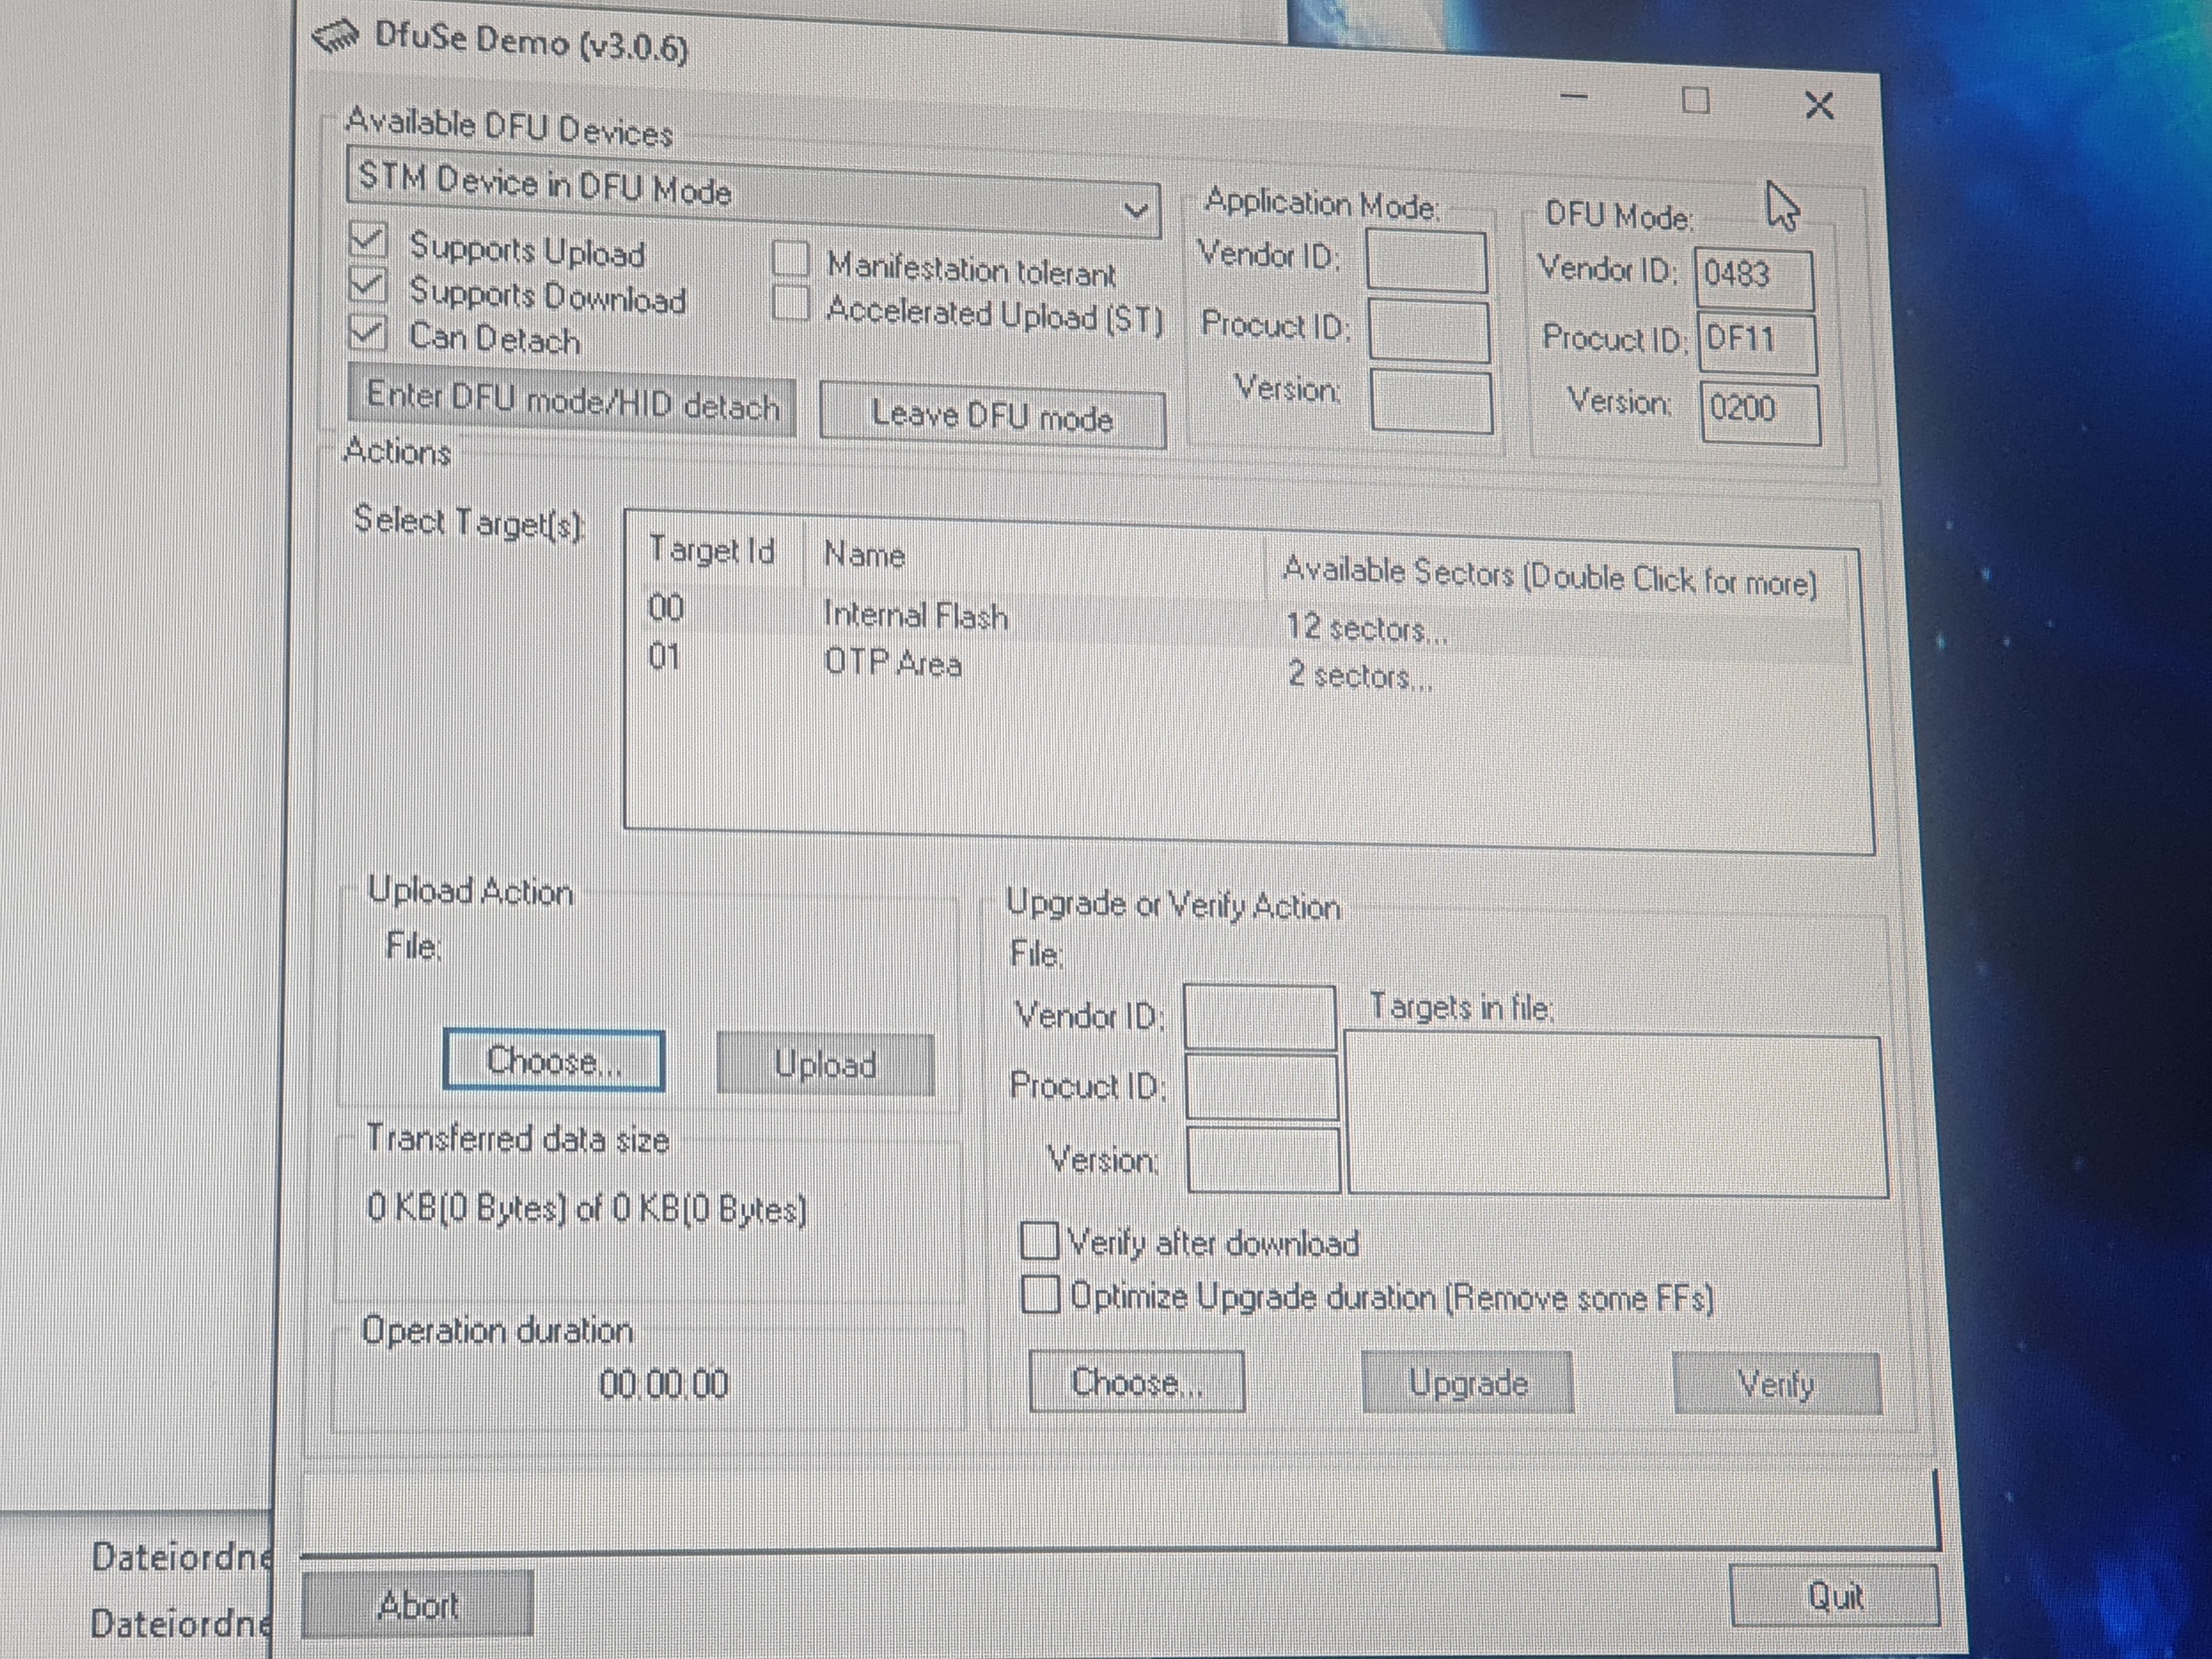Click DFU Mode Product ID field DF11
This screenshot has height=1659, width=2212.
(1757, 343)
